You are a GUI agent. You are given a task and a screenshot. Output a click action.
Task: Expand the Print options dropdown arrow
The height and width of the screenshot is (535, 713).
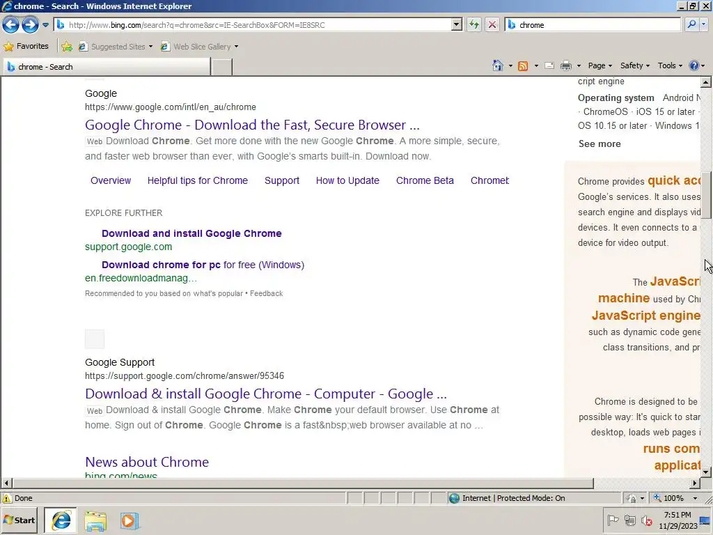point(579,66)
